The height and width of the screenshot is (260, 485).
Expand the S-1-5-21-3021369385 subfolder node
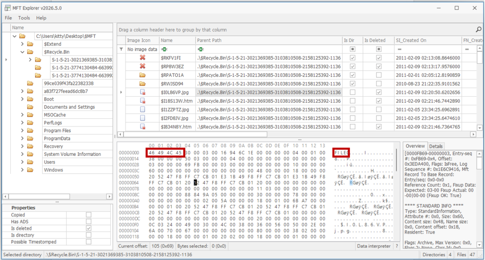(x=30, y=60)
